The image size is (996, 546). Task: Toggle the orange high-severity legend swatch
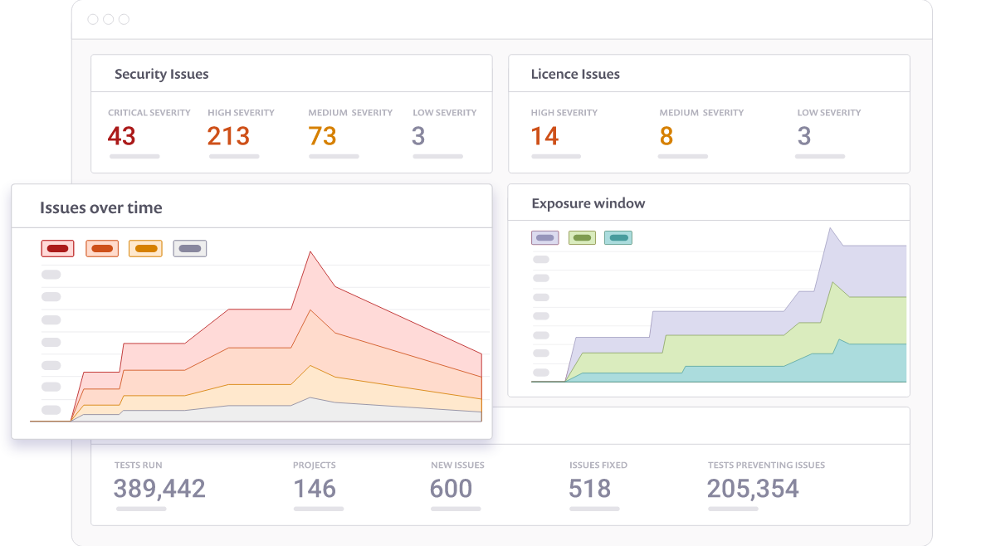tap(101, 247)
